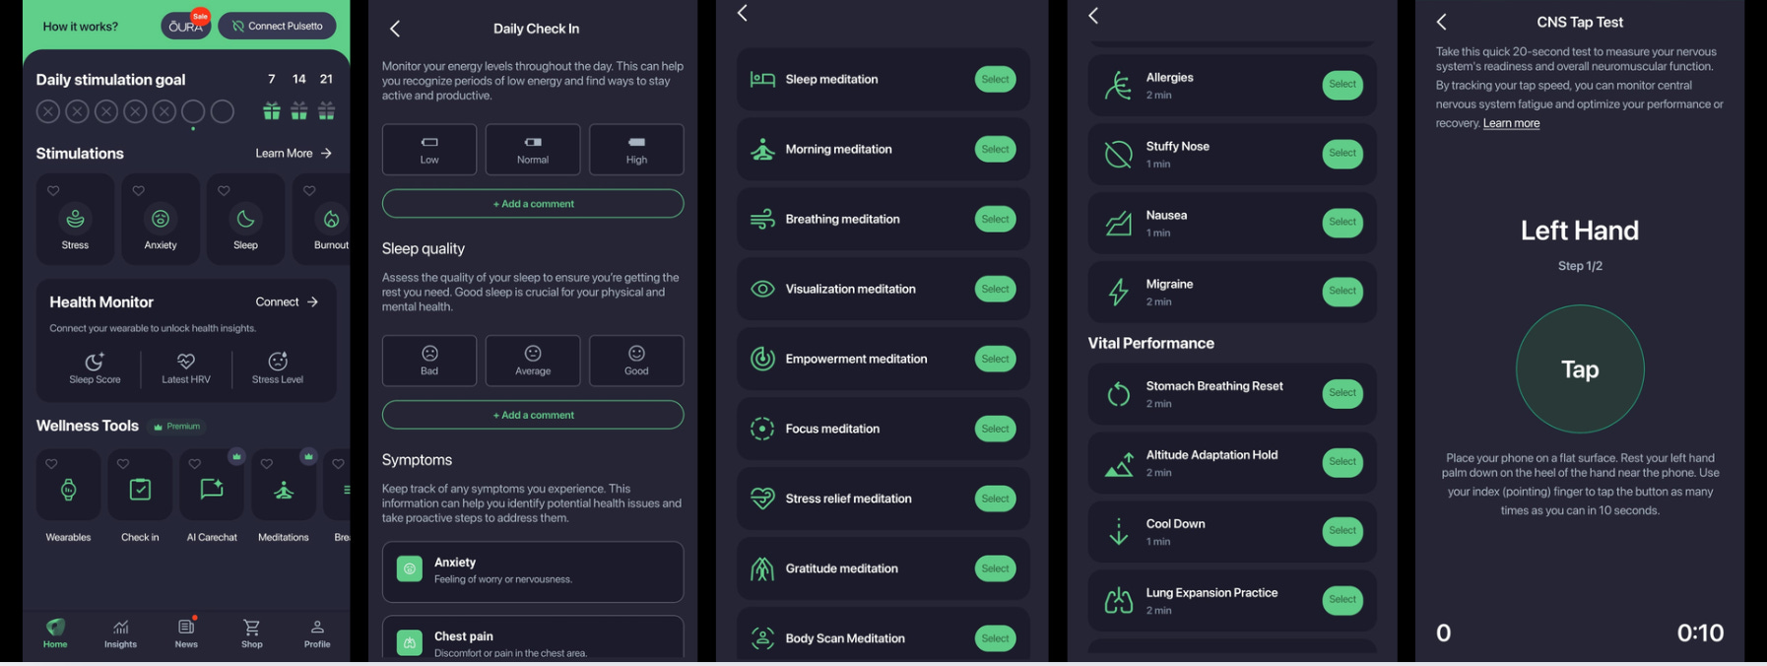Choose the Anxiety symptom
The height and width of the screenshot is (666, 1767).
[533, 571]
